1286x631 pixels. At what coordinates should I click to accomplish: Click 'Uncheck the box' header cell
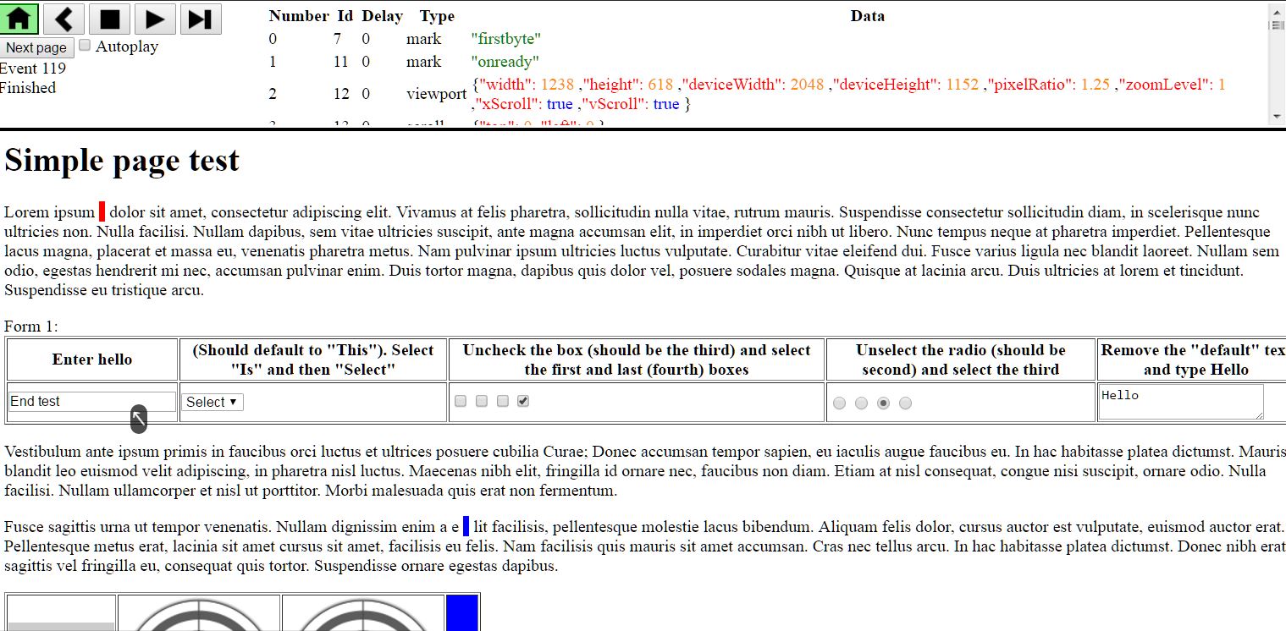[x=637, y=359]
